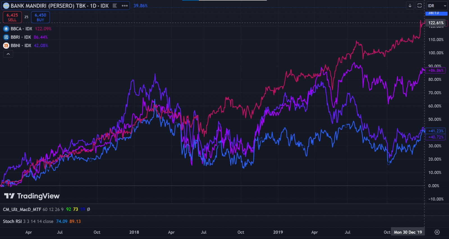Click the TradingView logo
Viewport: 449px width, 239px height.
tap(32, 196)
